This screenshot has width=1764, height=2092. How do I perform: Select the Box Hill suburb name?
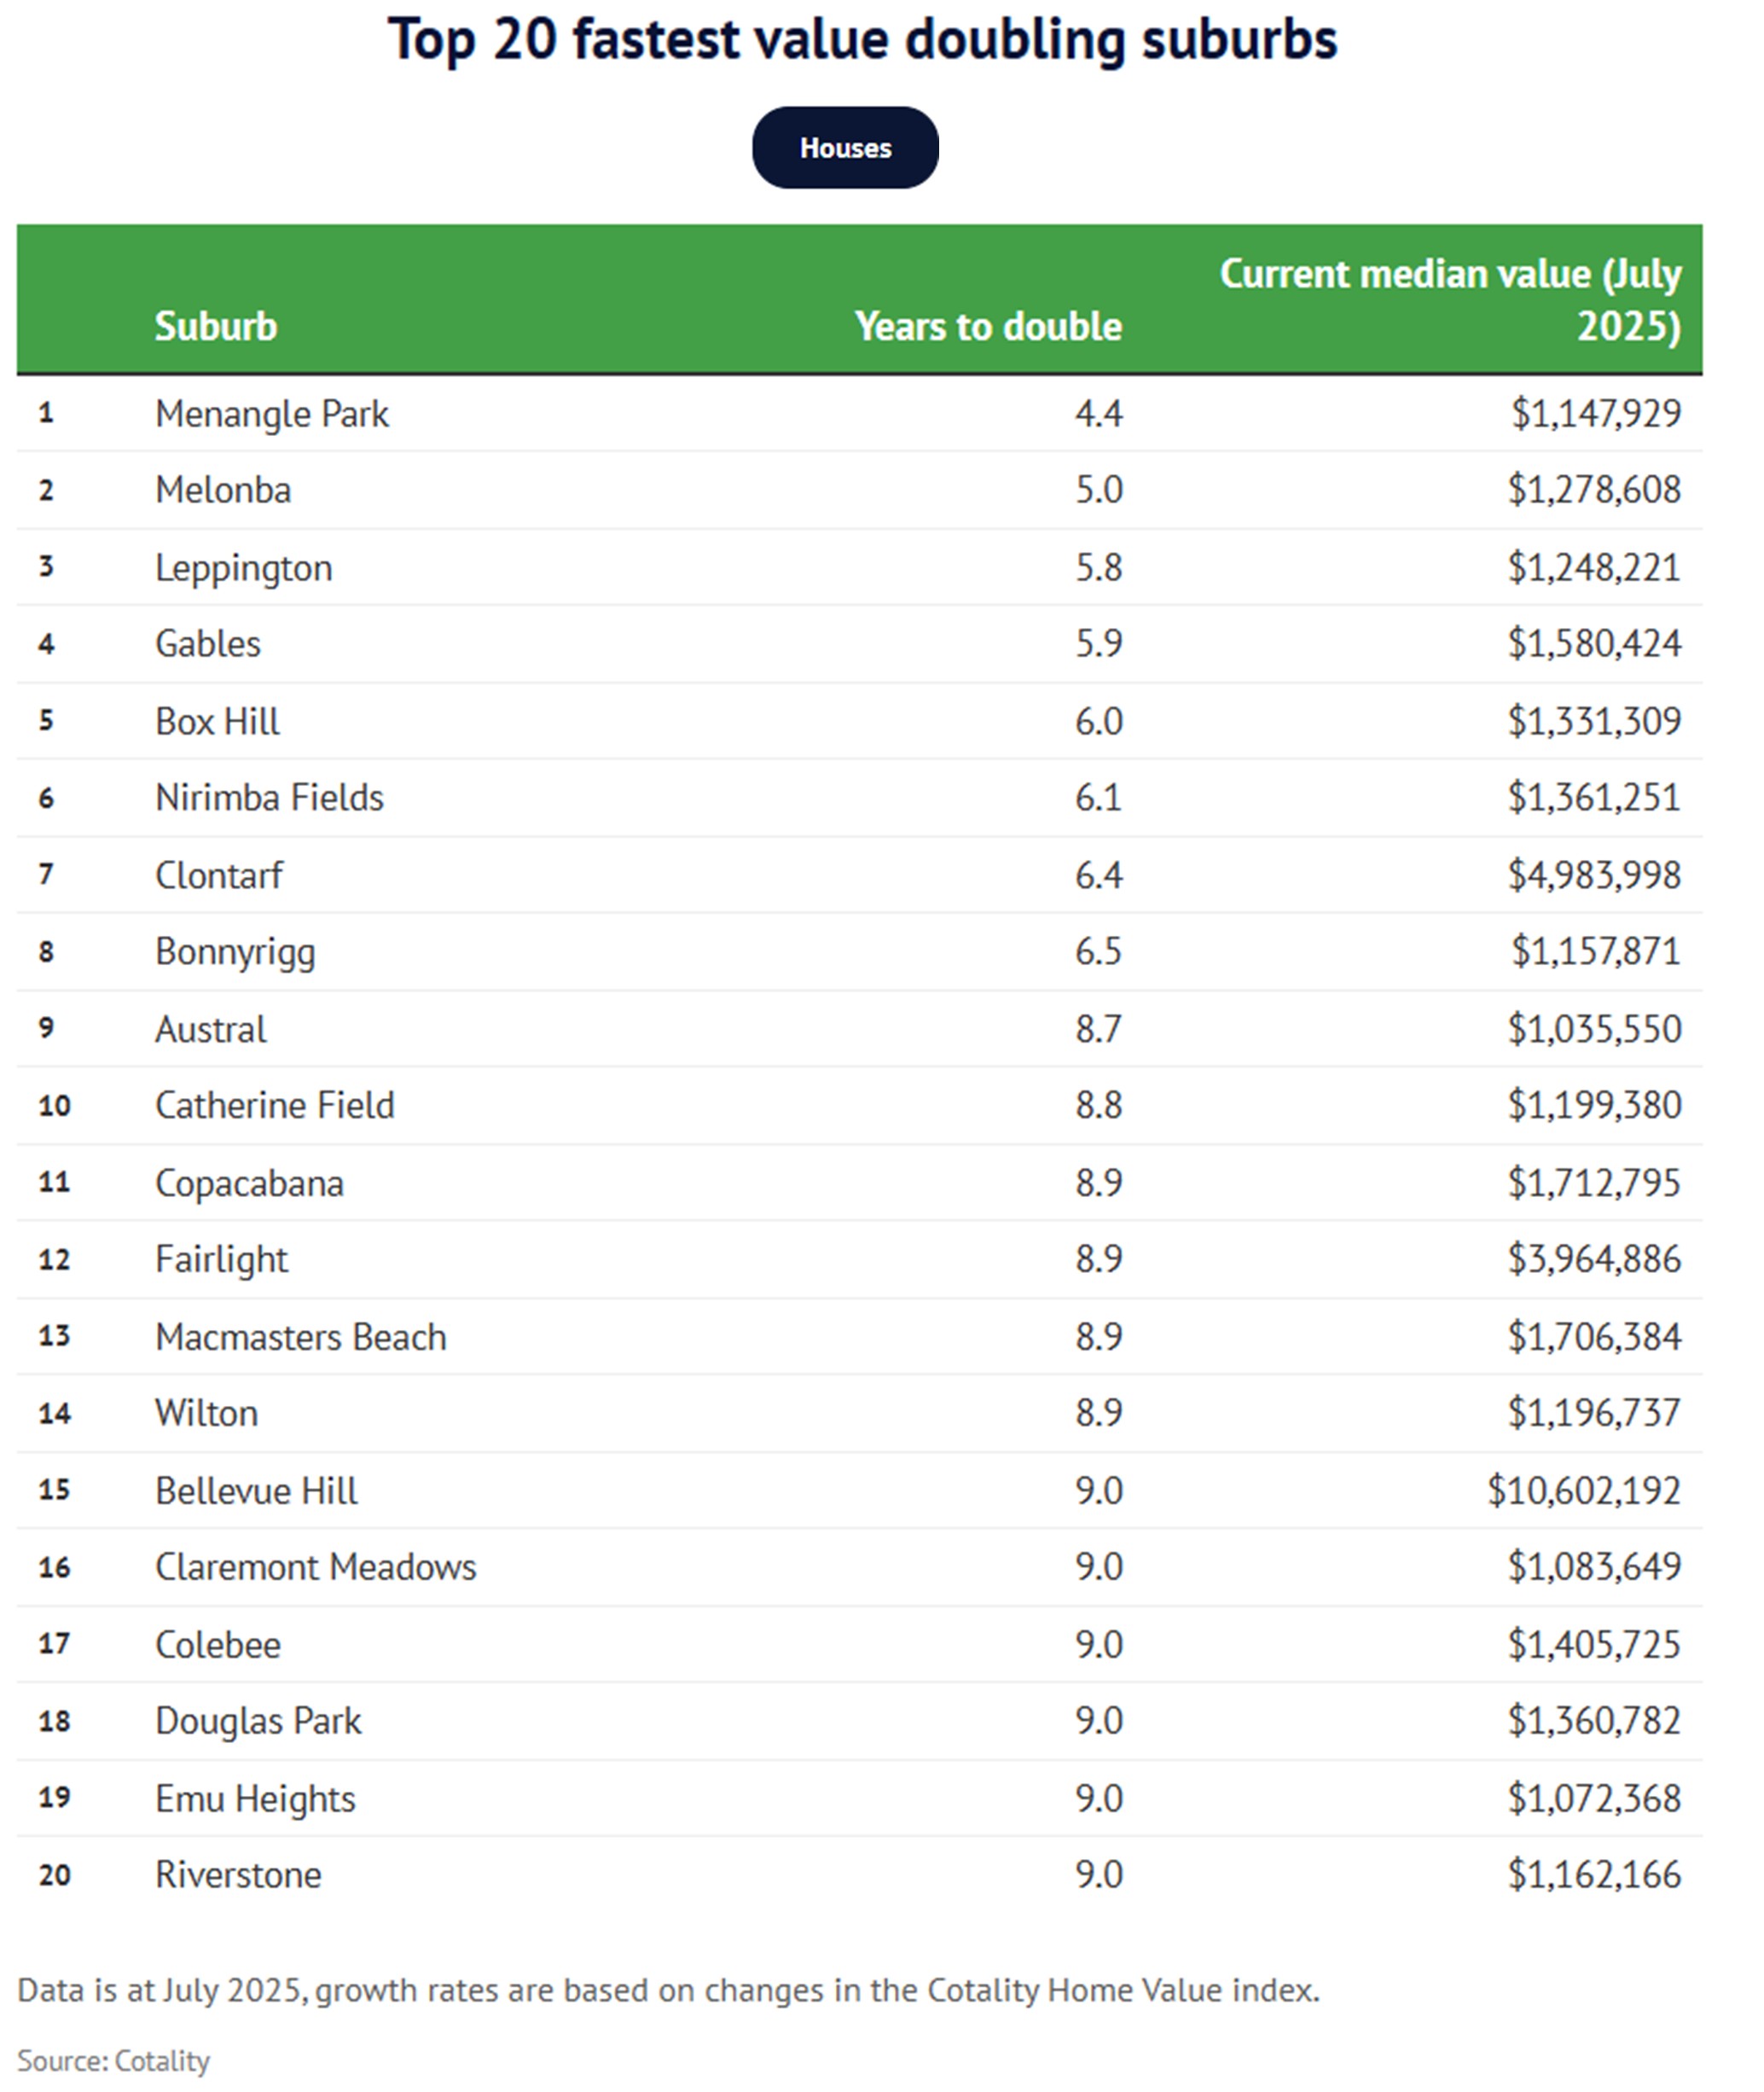(x=217, y=721)
